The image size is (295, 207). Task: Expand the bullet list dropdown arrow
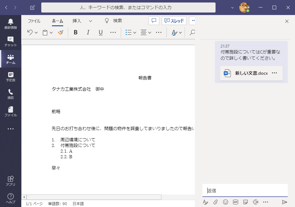[135, 33]
